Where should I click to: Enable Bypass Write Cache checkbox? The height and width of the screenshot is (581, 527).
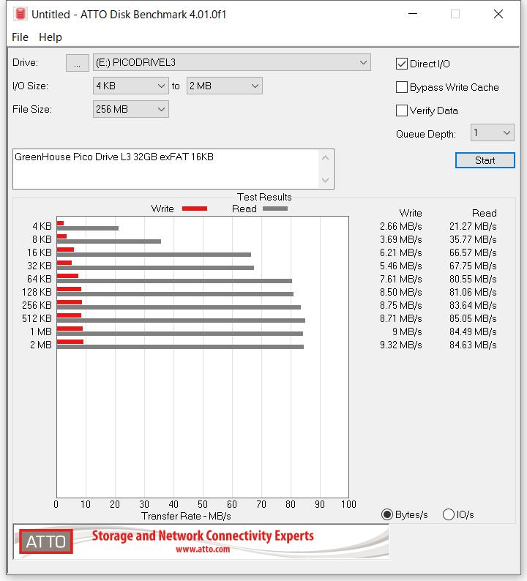[402, 87]
